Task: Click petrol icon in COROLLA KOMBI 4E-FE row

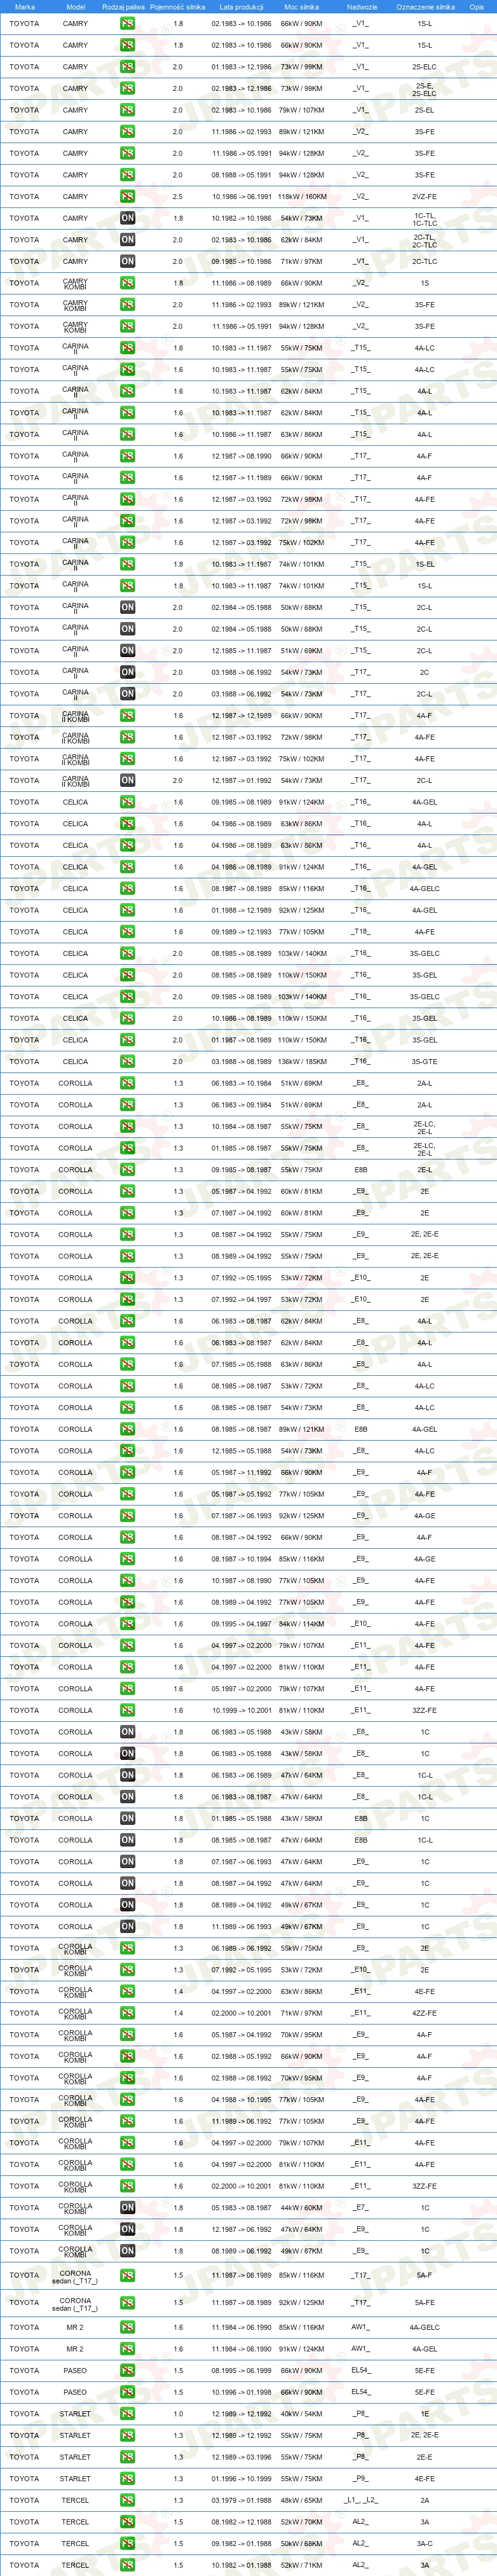Action: click(127, 1991)
